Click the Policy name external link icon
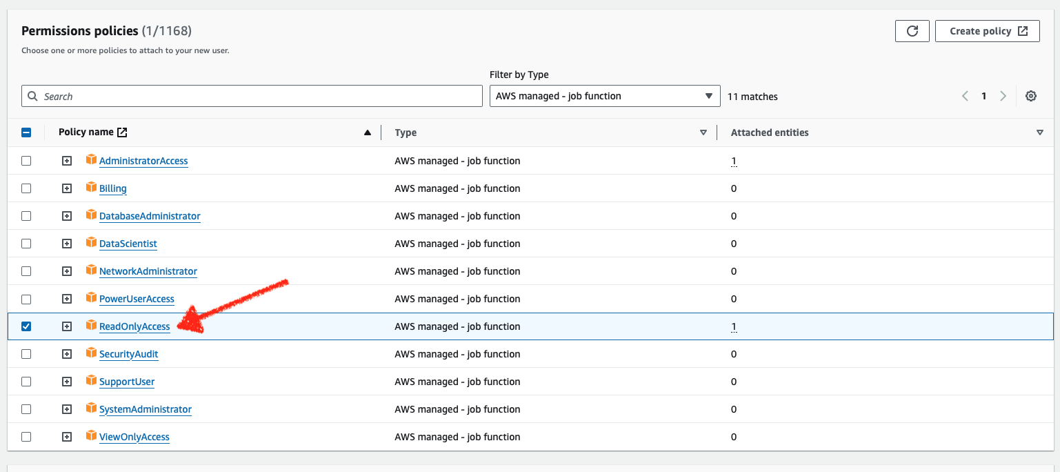The image size is (1060, 472). [123, 132]
